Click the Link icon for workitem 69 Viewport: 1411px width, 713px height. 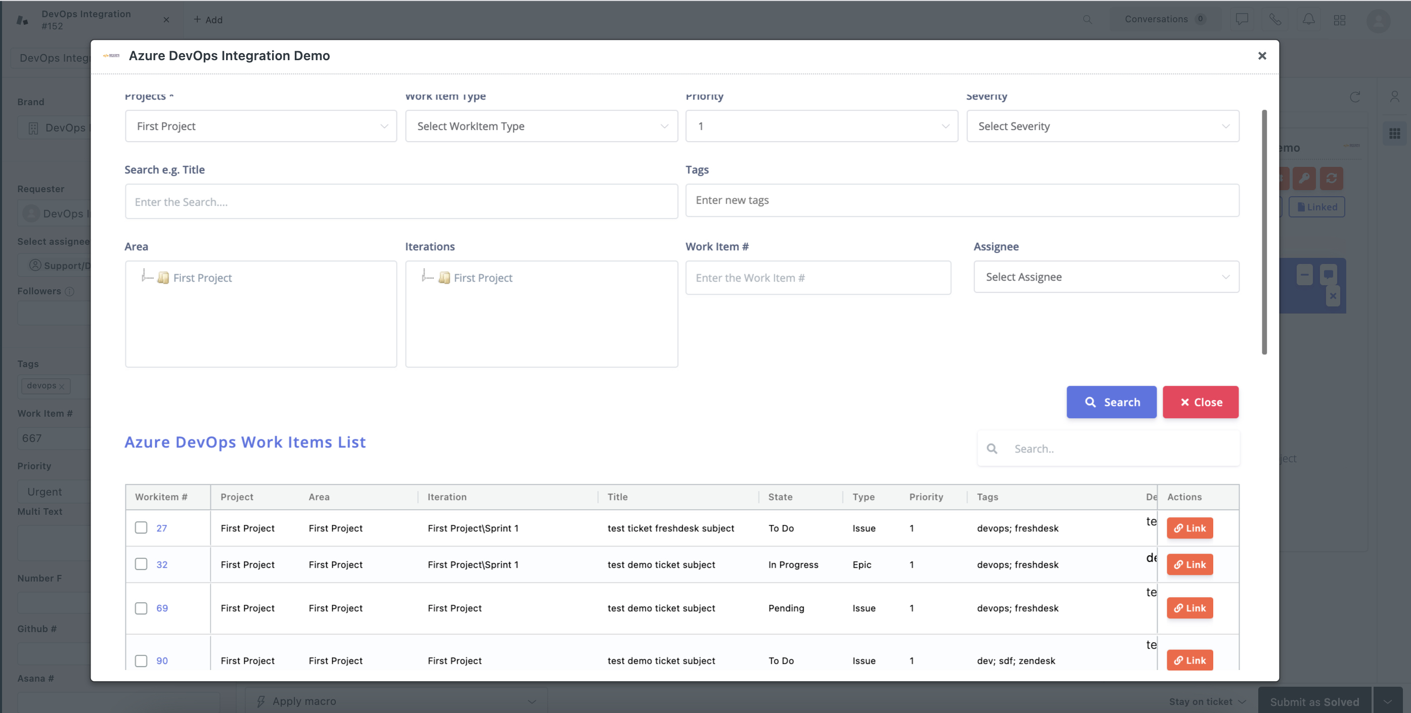point(1189,607)
